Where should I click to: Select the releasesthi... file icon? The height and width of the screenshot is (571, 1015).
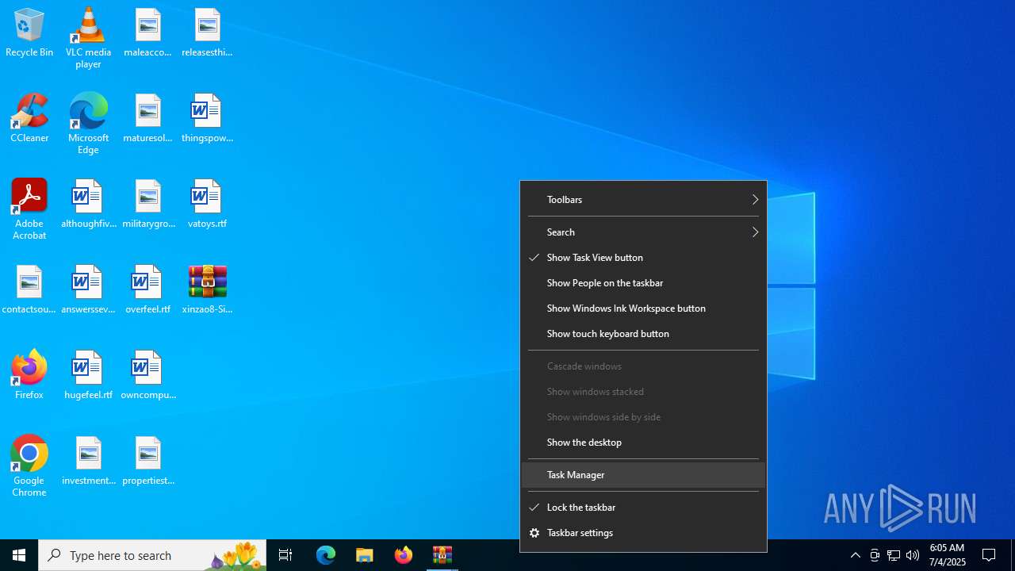(x=207, y=33)
